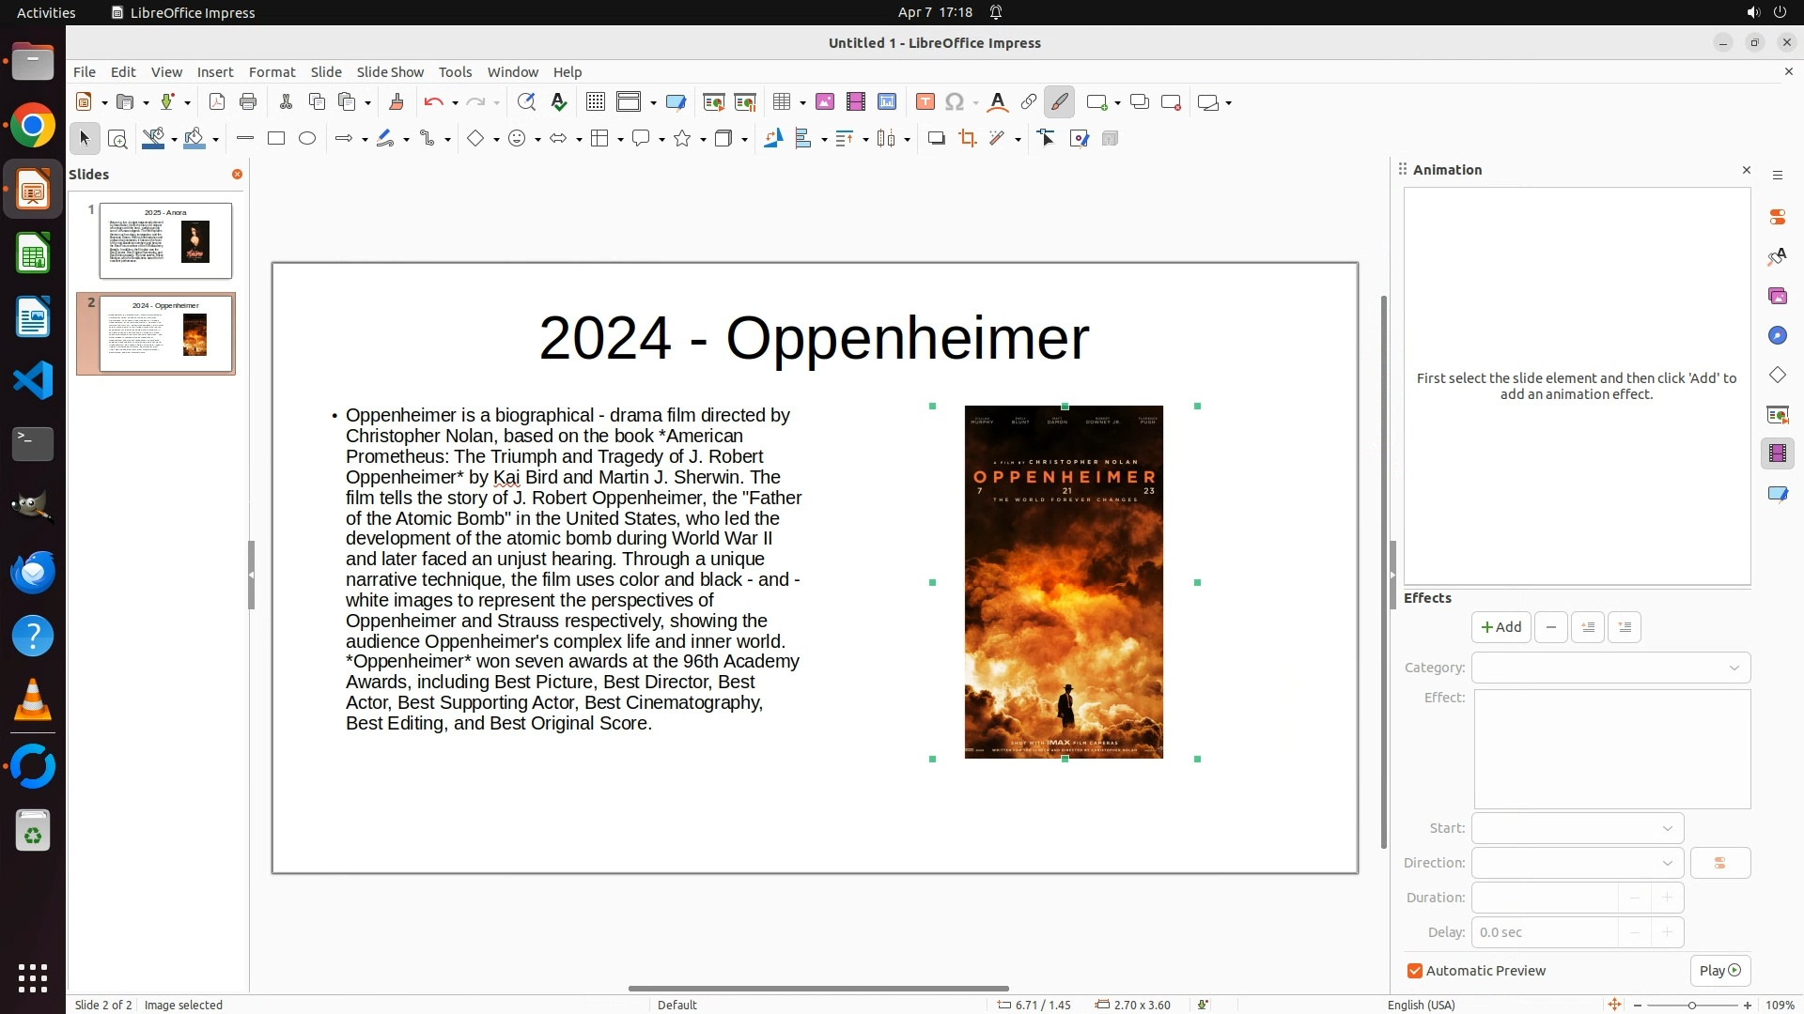Click the Add effect button
This screenshot has width=1804, height=1014.
coord(1501,627)
